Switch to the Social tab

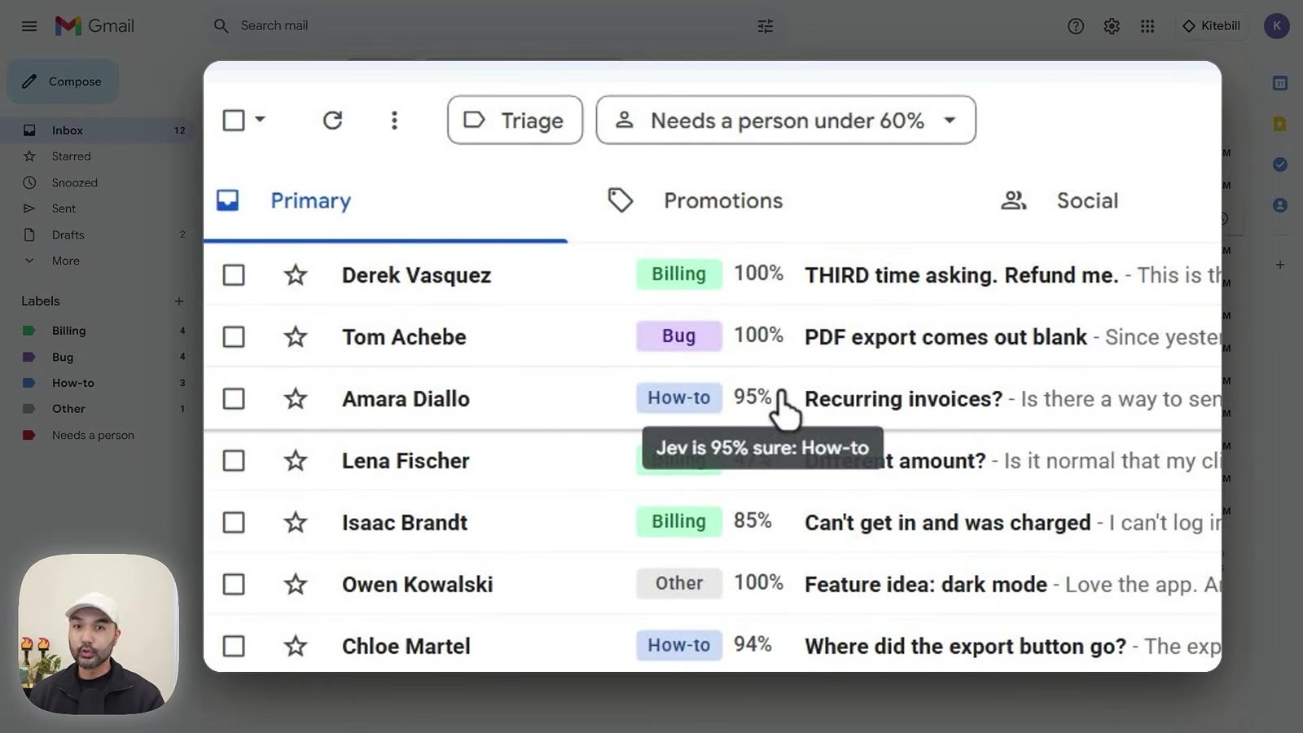1059,201
